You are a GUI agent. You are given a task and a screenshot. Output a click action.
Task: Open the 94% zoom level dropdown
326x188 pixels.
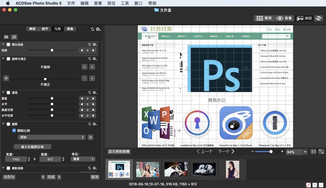(297, 152)
